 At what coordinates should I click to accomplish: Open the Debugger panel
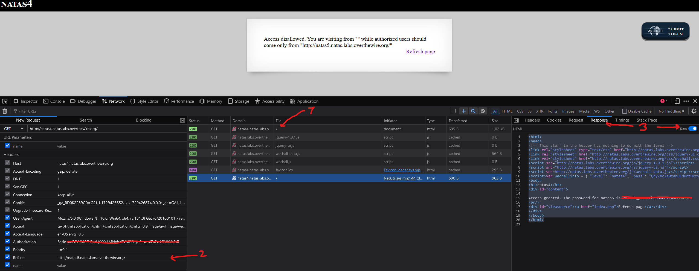(83, 101)
